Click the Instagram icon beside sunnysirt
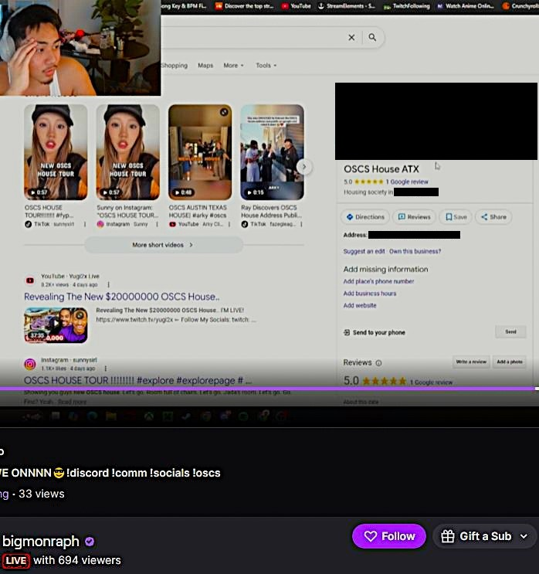This screenshot has height=574, width=539. 30,364
